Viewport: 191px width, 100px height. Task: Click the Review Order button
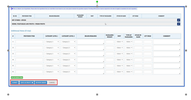[x=41, y=83]
